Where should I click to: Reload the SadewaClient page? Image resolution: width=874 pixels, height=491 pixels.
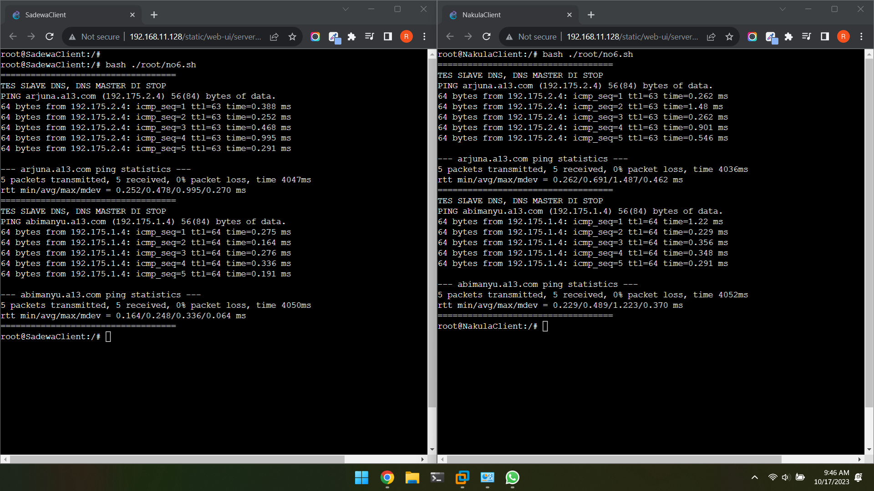pos(50,36)
